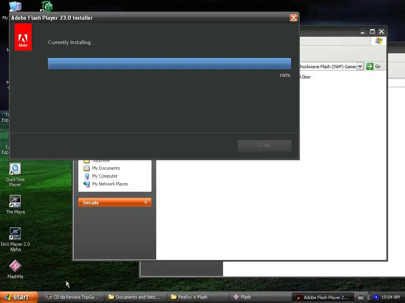The width and height of the screenshot is (405, 303).
Task: Click the 'Currently Installing...' status text
Action: point(72,43)
